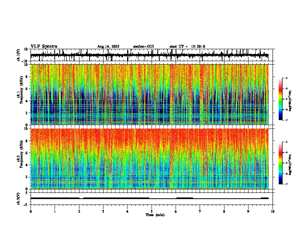Image resolution: width=307 pixels, height=237 pixels.
Task: Click the "8" tick label on Time axis
Action: (x=224, y=211)
